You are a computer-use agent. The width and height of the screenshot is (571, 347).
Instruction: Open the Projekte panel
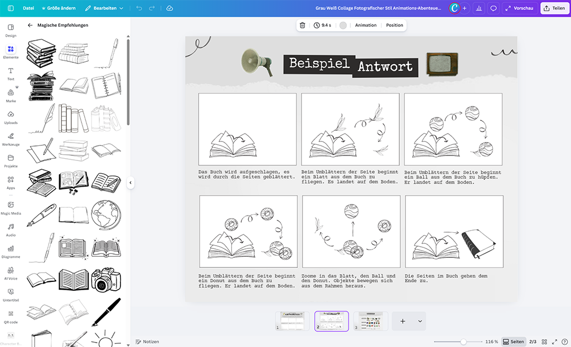11,161
